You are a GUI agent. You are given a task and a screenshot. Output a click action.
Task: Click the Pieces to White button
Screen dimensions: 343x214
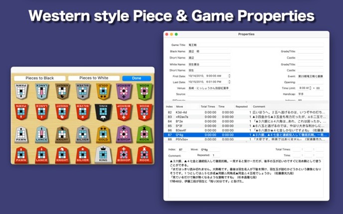coord(94,78)
